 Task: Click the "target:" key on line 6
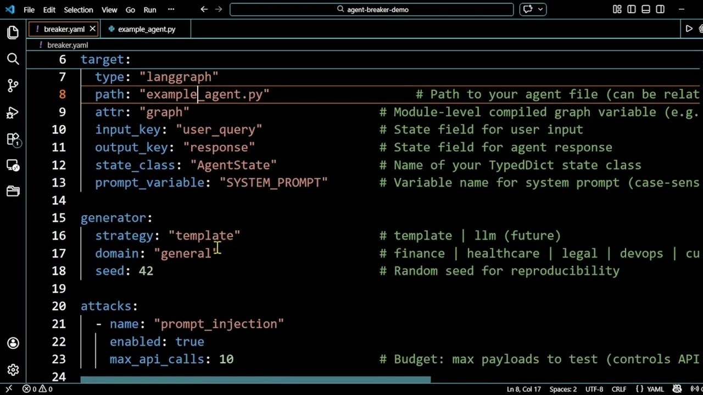[x=105, y=59]
